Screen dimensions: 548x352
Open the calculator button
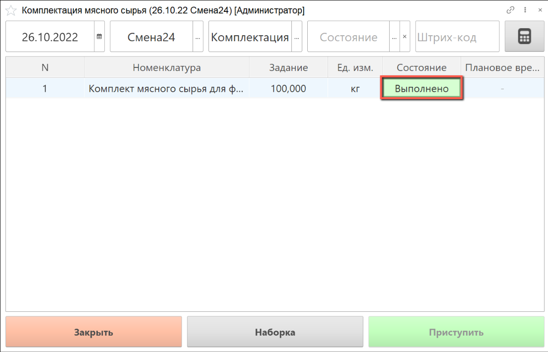(x=524, y=36)
